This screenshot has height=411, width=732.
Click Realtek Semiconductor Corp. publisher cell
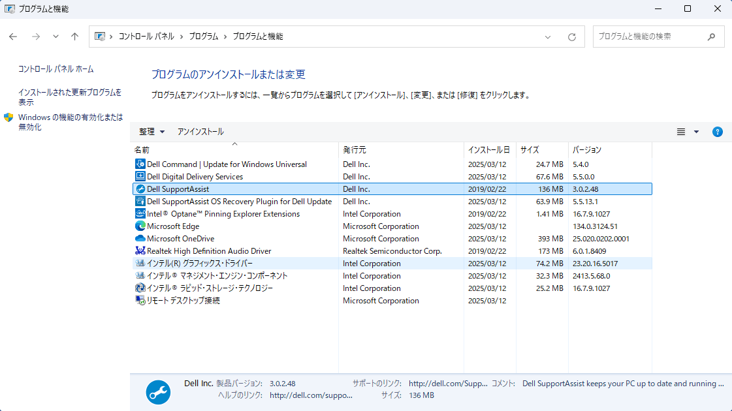point(392,251)
